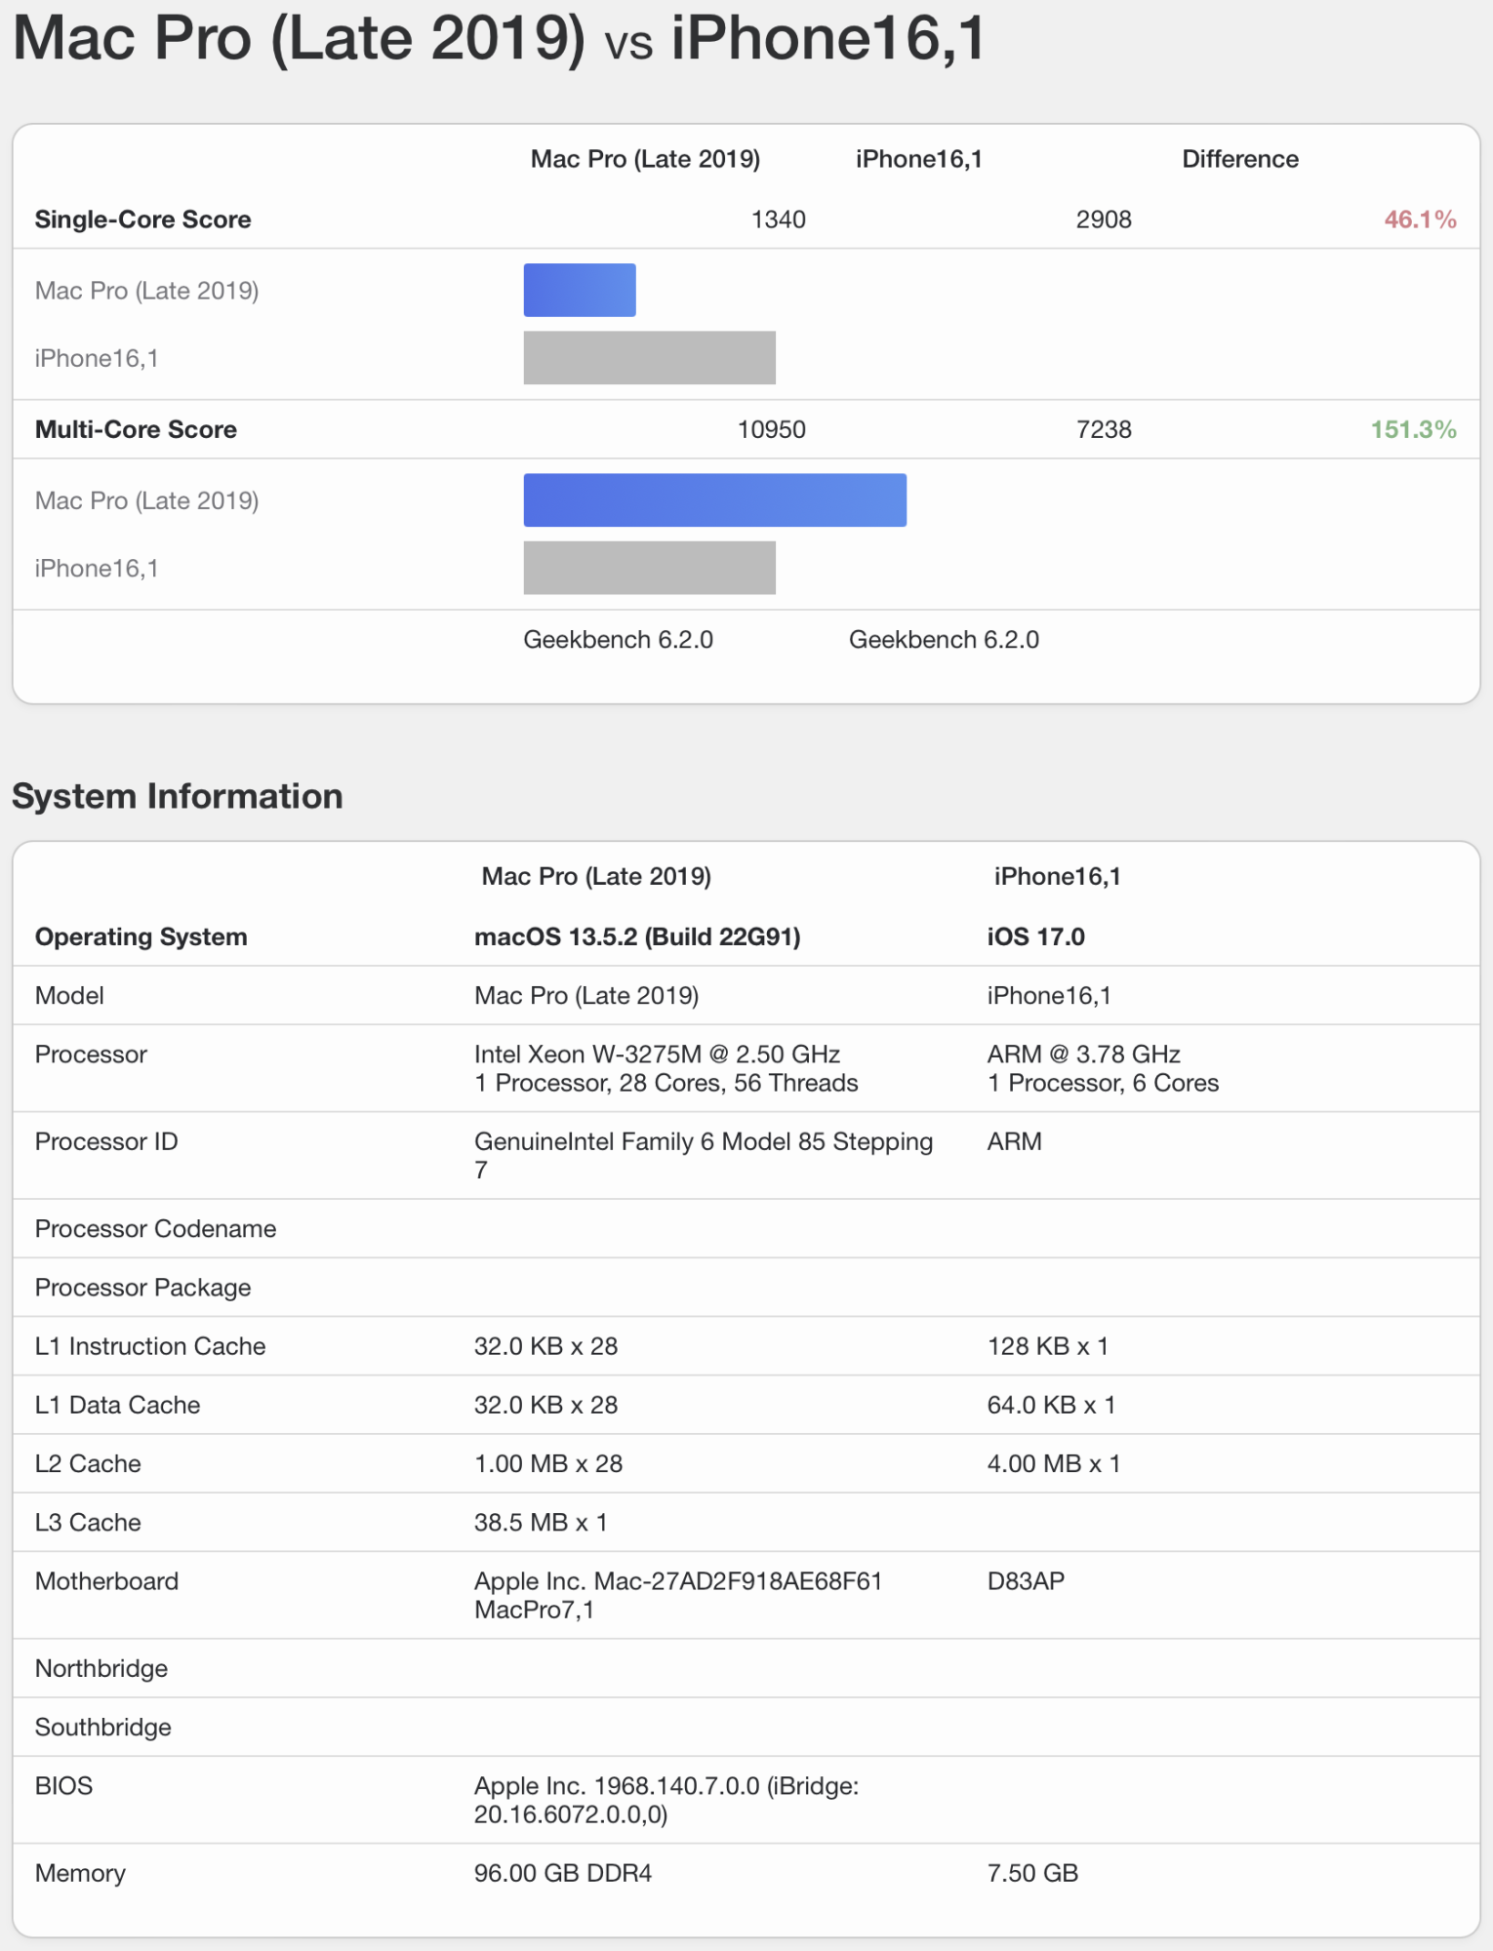Click the 'Single-Core Score' row label
Screen dimensions: 1493x1951
[x=143, y=219]
